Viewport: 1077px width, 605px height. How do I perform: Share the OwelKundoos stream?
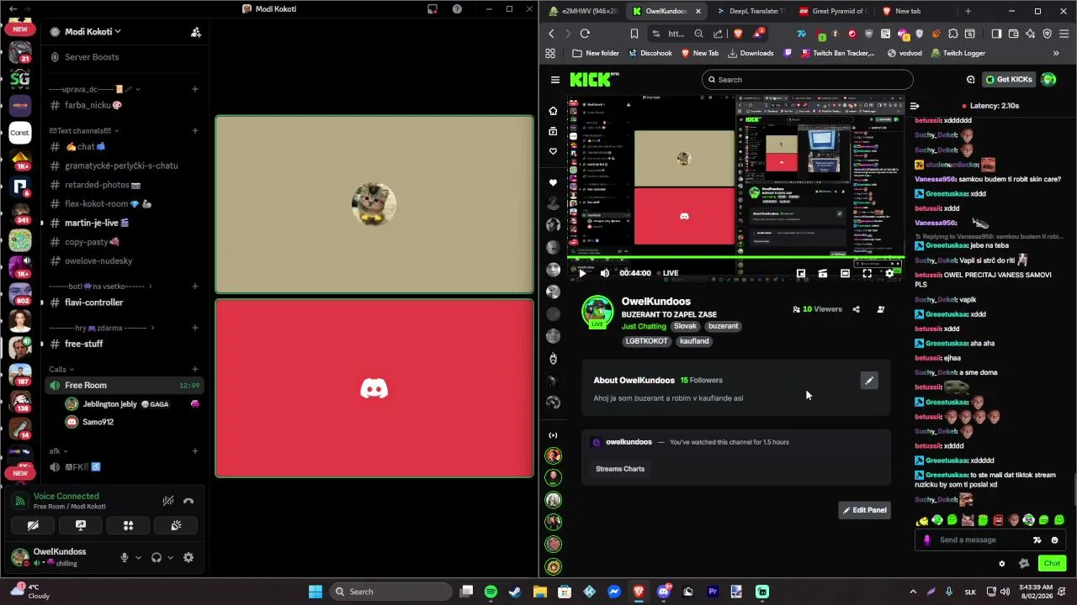coord(856,309)
